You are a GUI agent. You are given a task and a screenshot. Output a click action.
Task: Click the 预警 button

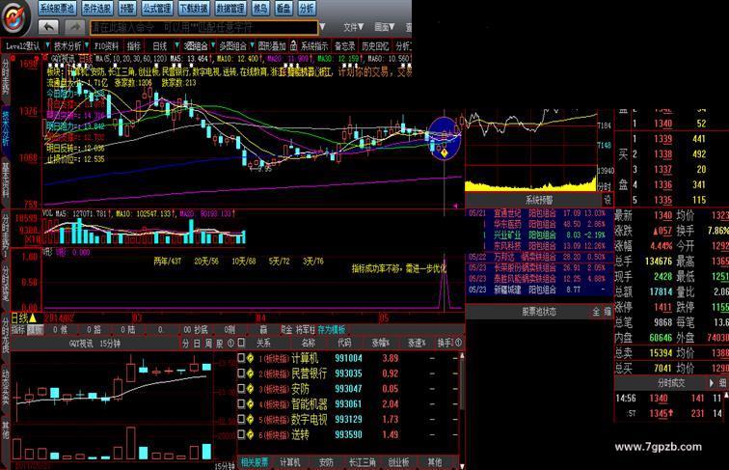coord(127,8)
